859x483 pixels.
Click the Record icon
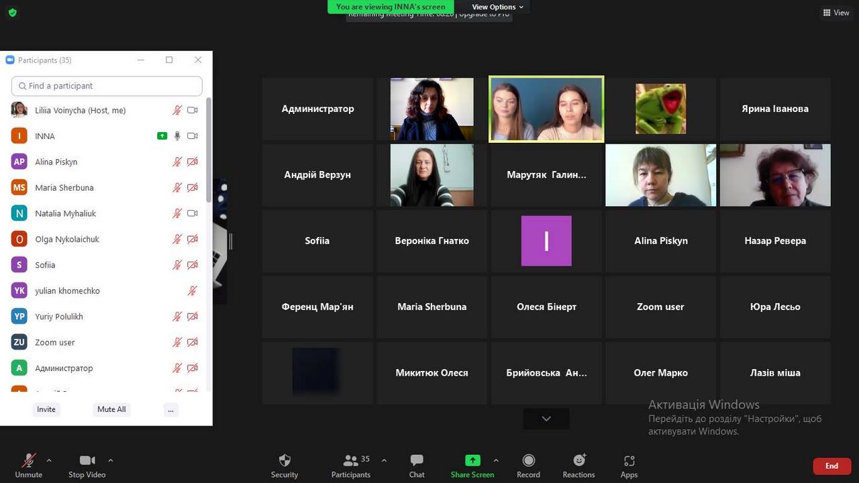pos(528,460)
